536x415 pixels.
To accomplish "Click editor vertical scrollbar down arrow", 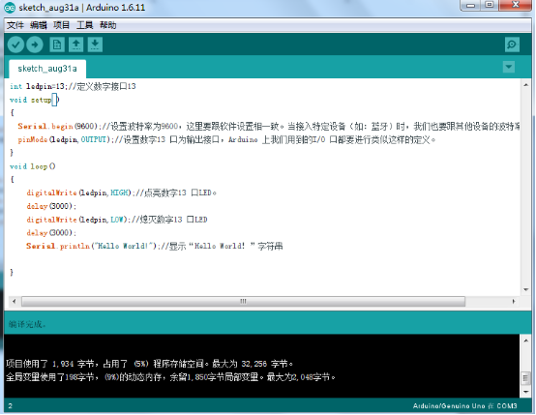I will pyautogui.click(x=525, y=290).
